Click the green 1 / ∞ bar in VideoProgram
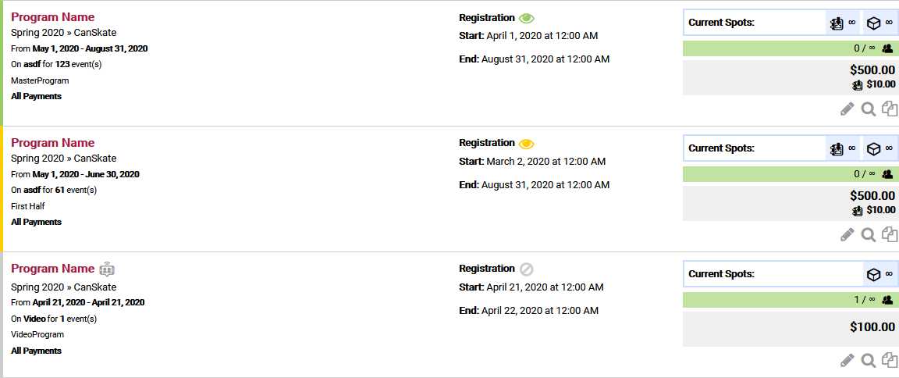The height and width of the screenshot is (378, 899). coord(790,300)
